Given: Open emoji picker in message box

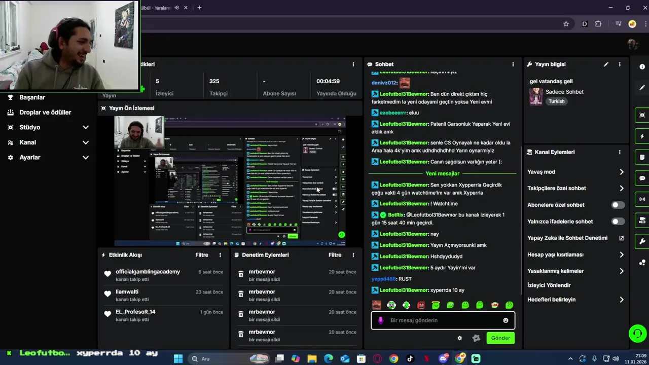Looking at the screenshot, I should 506,320.
